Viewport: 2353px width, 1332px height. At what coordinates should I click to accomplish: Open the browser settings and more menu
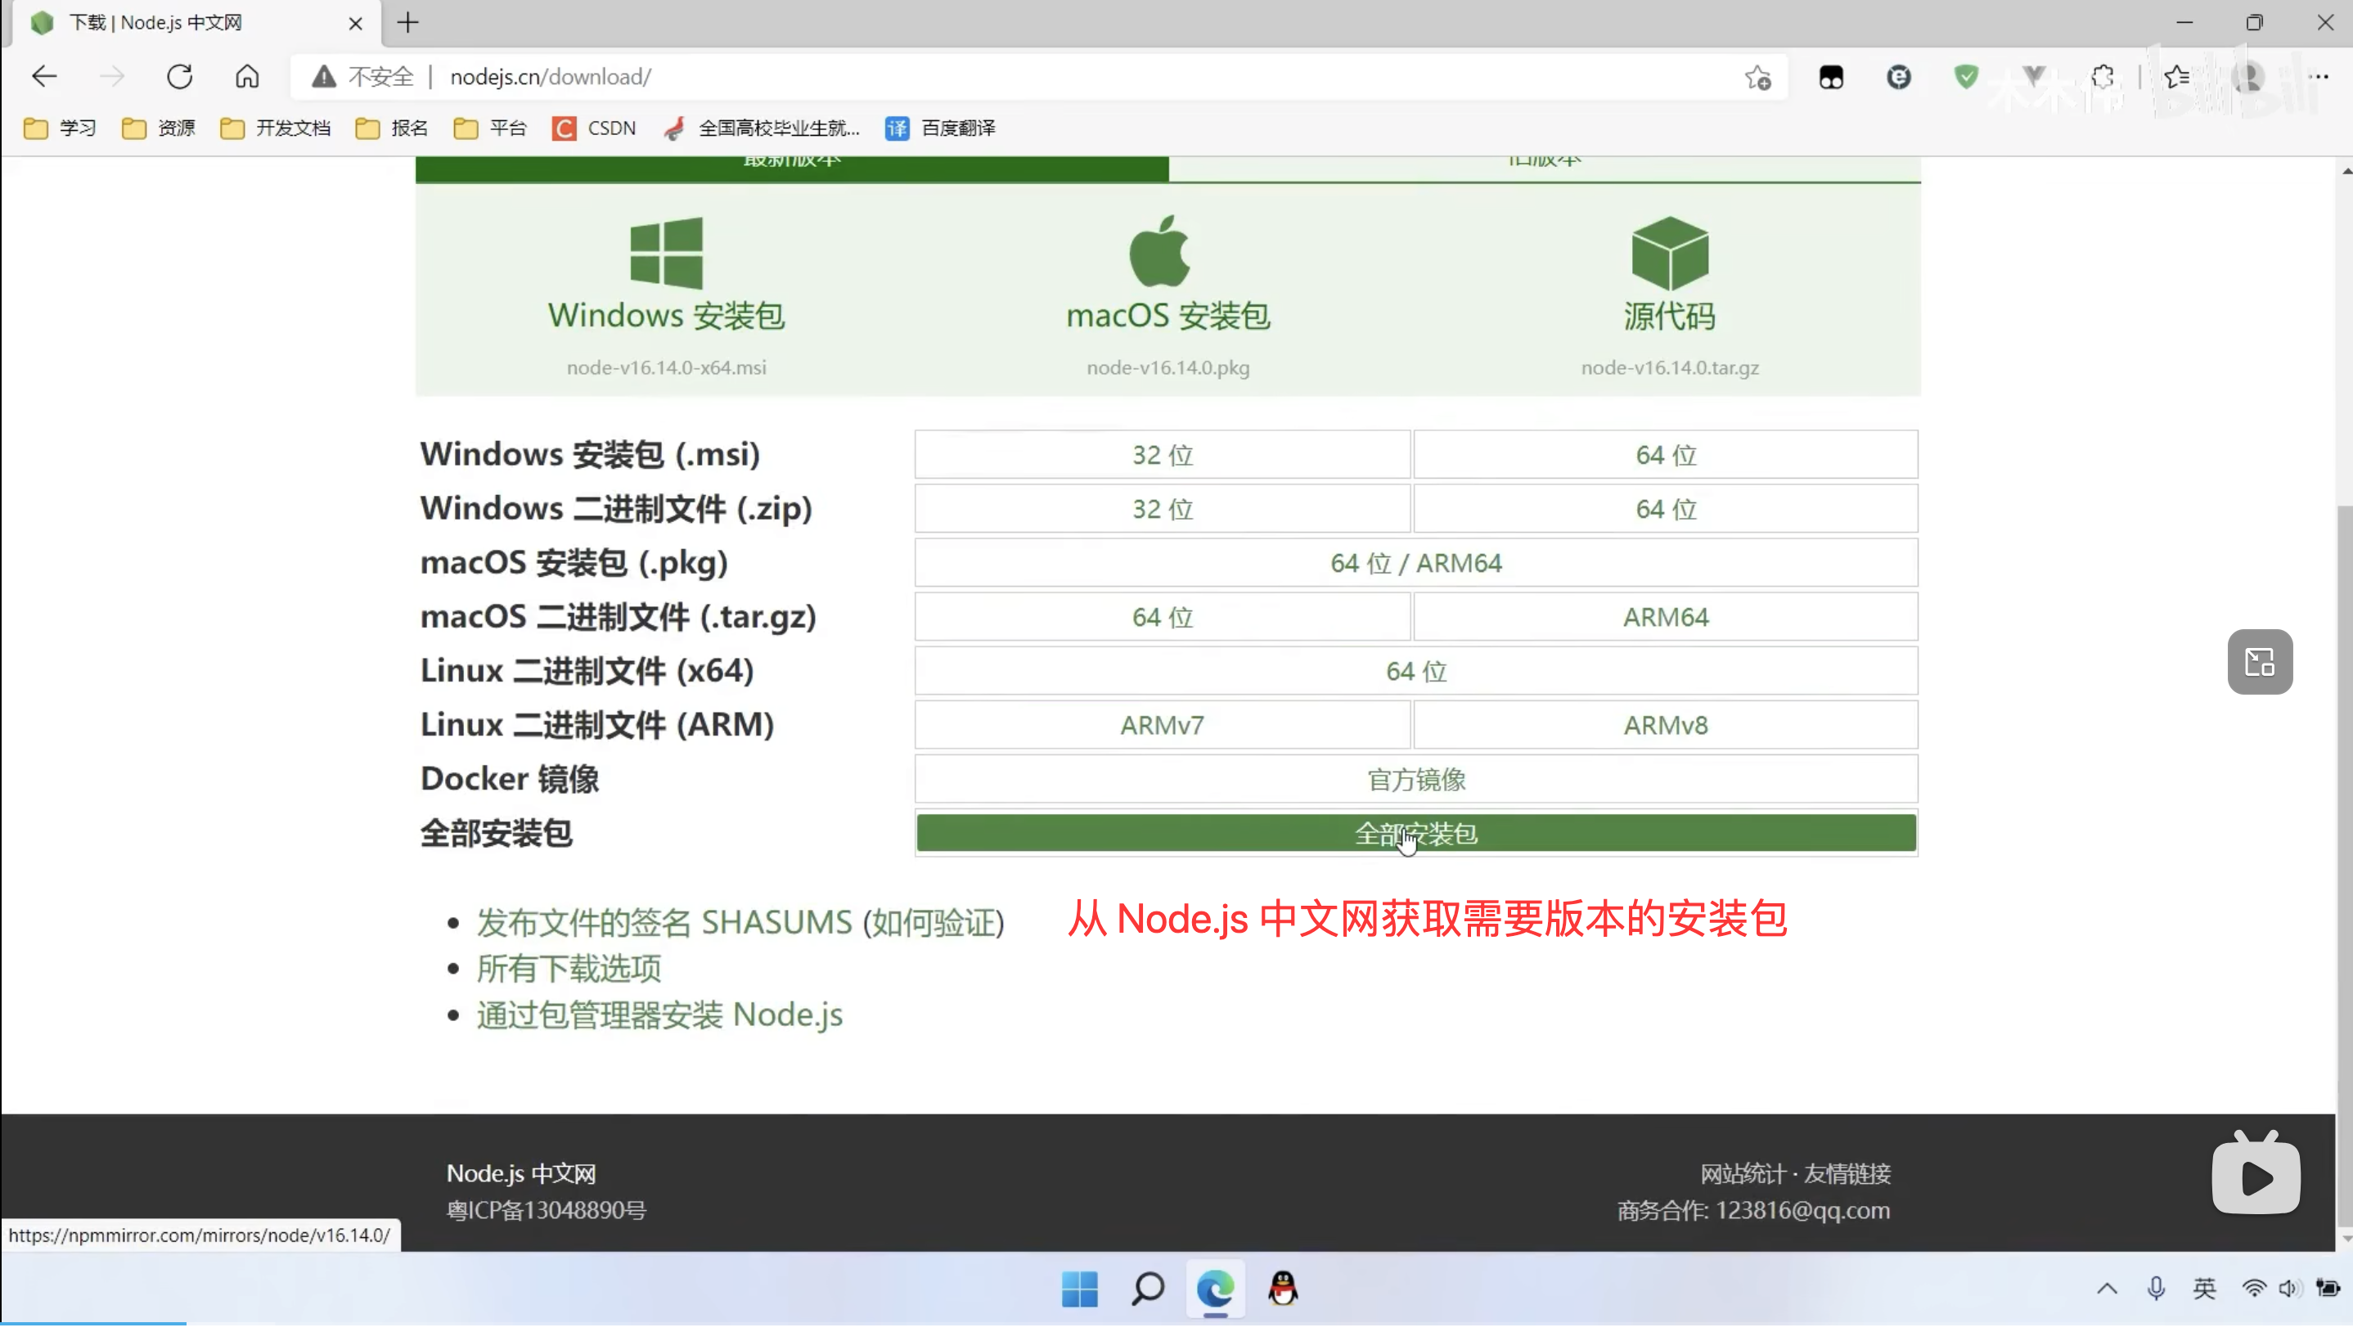tap(2319, 78)
